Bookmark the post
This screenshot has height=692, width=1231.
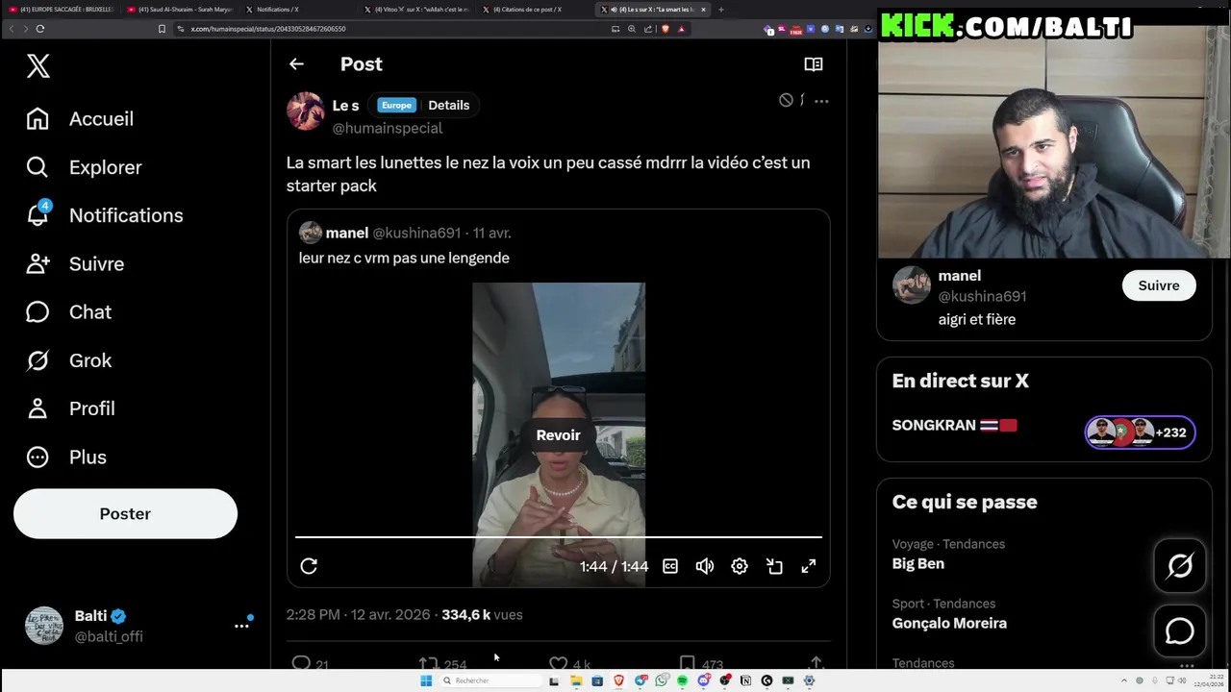[687, 663]
